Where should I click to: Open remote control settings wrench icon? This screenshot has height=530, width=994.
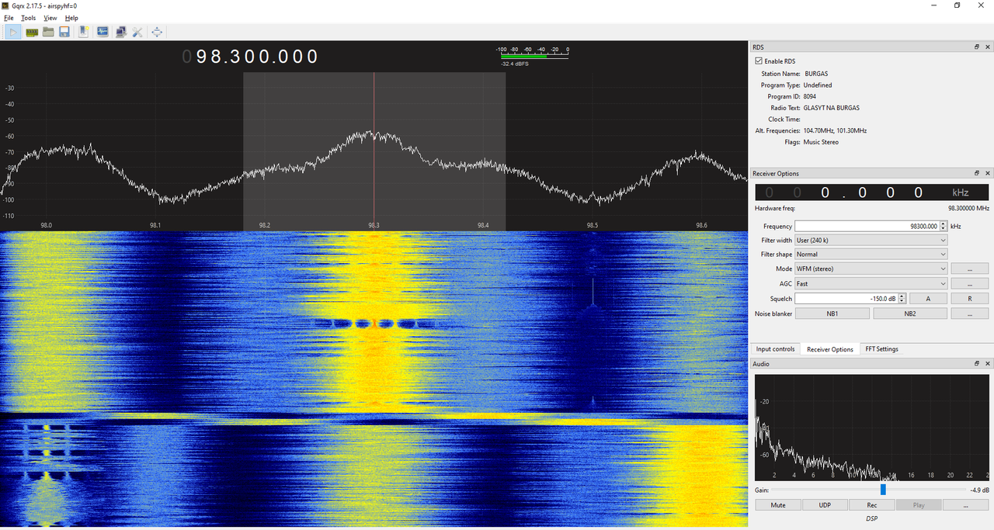[137, 32]
